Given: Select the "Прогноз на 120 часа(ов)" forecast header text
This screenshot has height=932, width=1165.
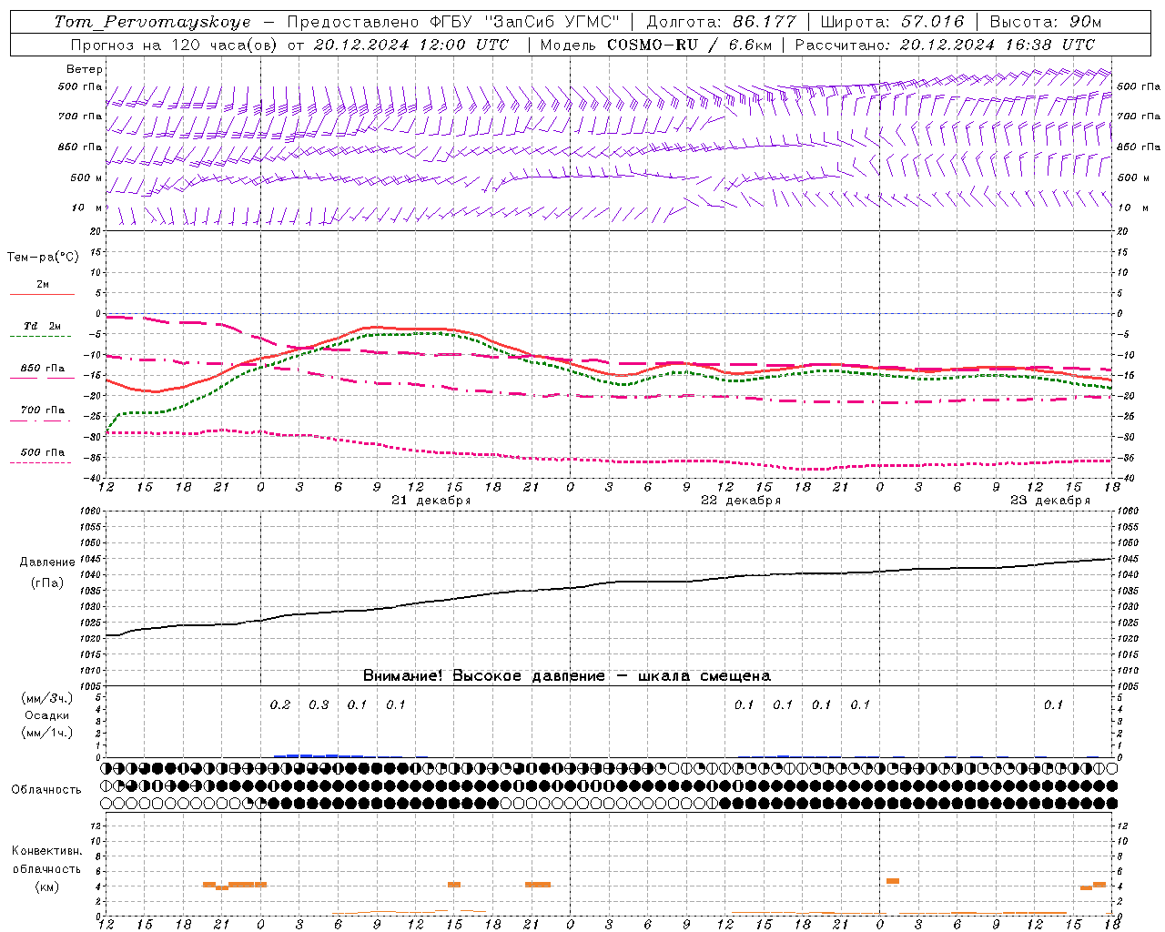Looking at the screenshot, I should point(174,45).
